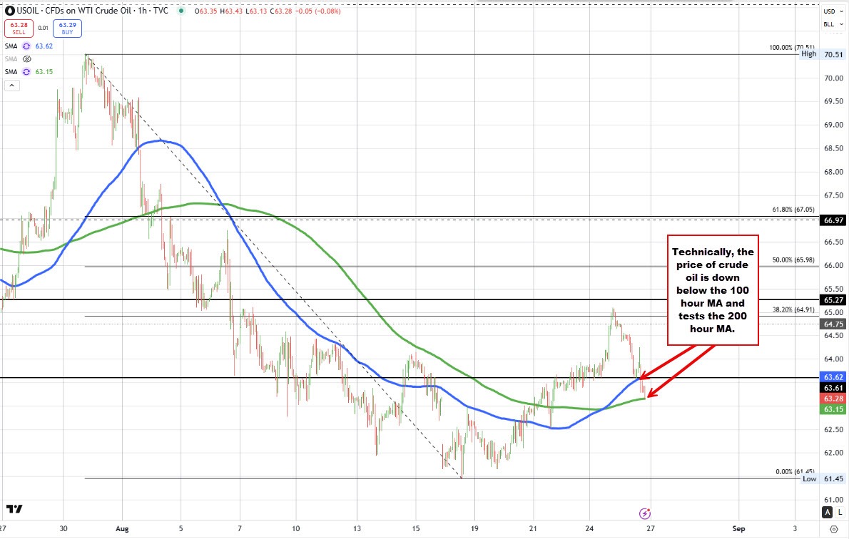The width and height of the screenshot is (849, 539).
Task: Select the greyed-out hidden SMA label
Action: pyautogui.click(x=11, y=58)
